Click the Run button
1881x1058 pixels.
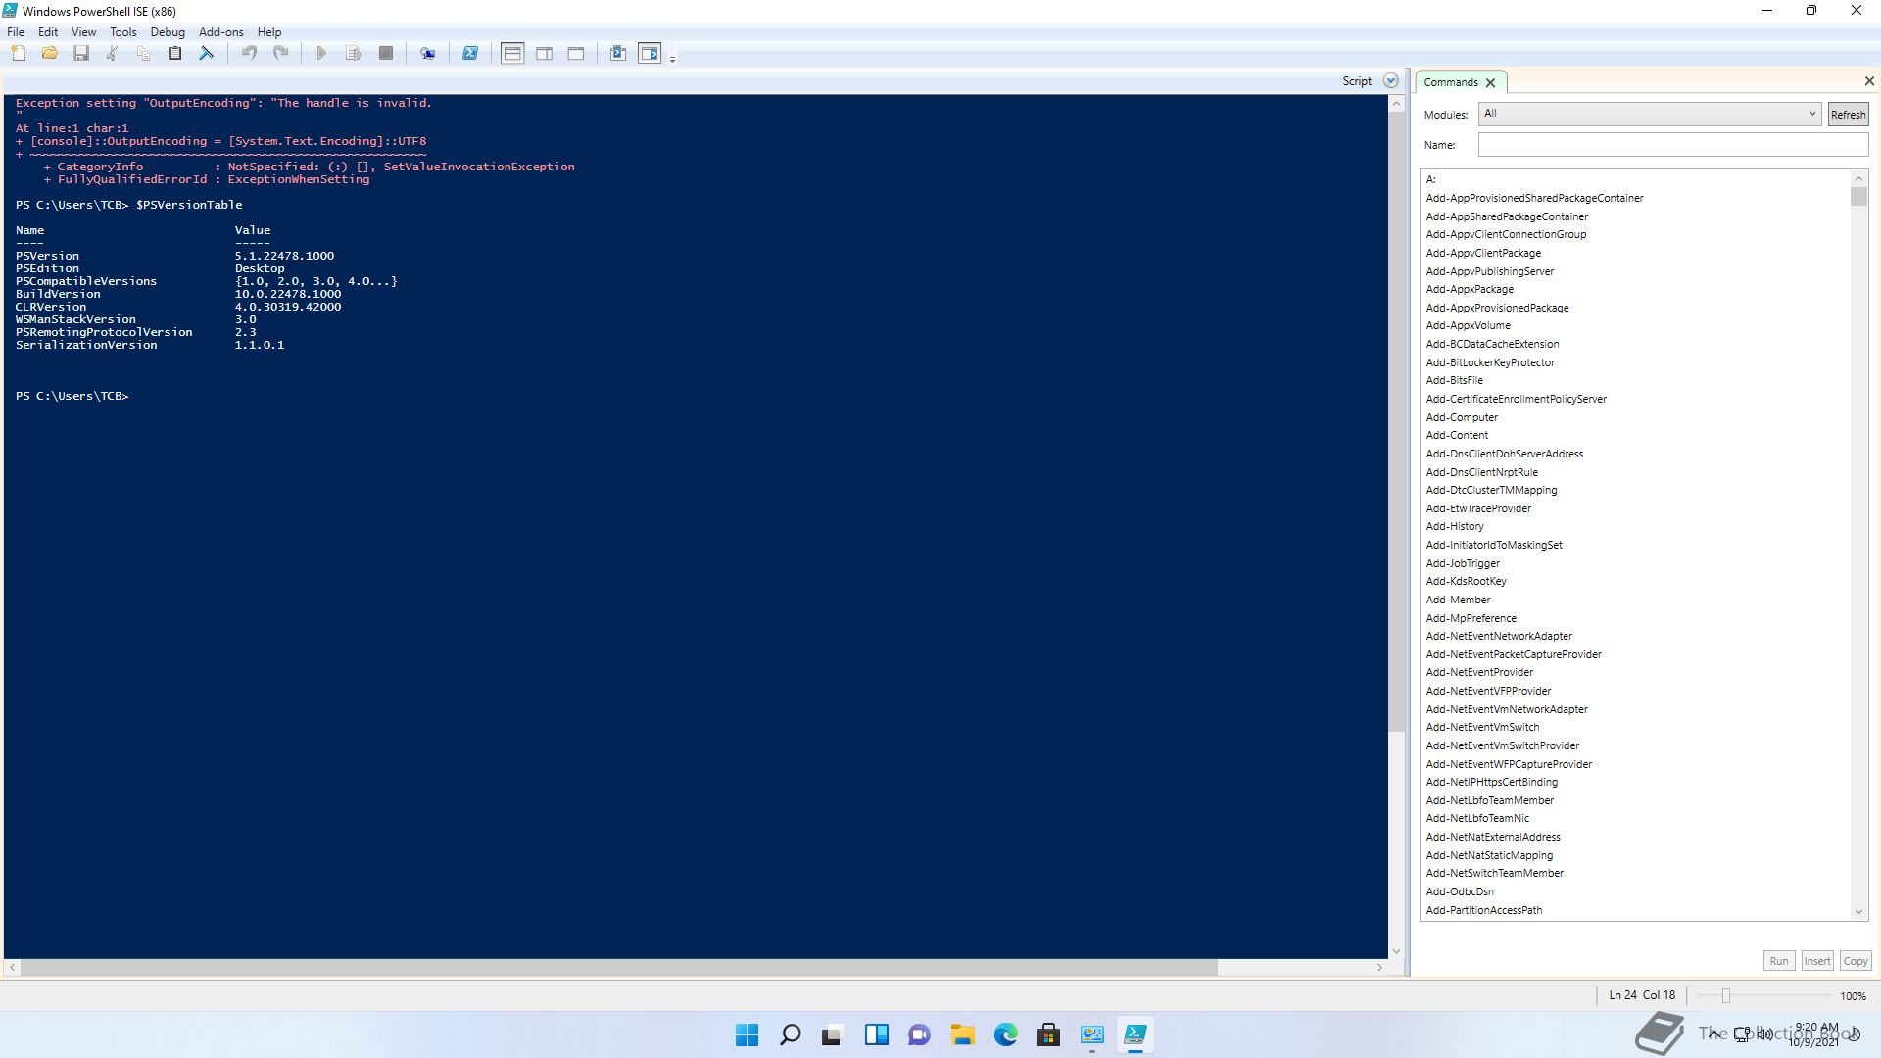click(x=1779, y=961)
